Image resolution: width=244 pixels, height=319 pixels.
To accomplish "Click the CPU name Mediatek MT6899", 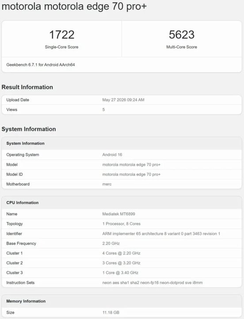I will pos(118,214).
